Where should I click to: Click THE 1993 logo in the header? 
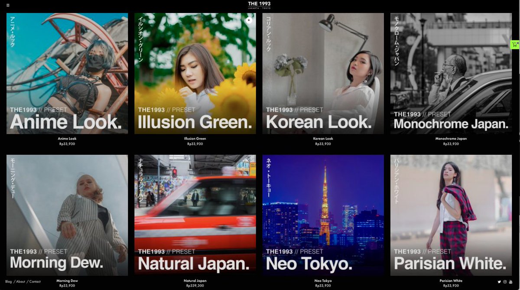click(x=259, y=5)
